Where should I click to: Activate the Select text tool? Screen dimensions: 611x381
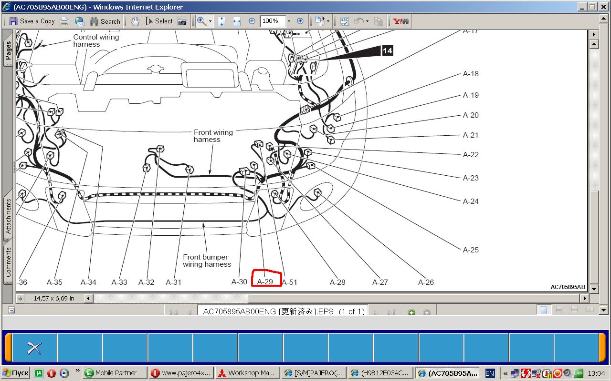pyautogui.click(x=158, y=21)
